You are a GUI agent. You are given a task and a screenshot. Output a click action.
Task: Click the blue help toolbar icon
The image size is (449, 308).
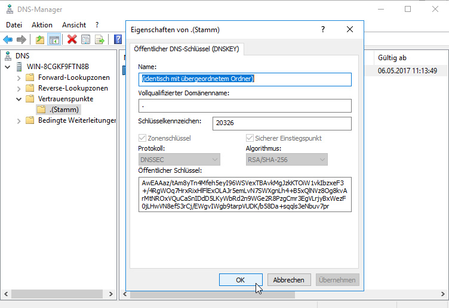(x=118, y=39)
